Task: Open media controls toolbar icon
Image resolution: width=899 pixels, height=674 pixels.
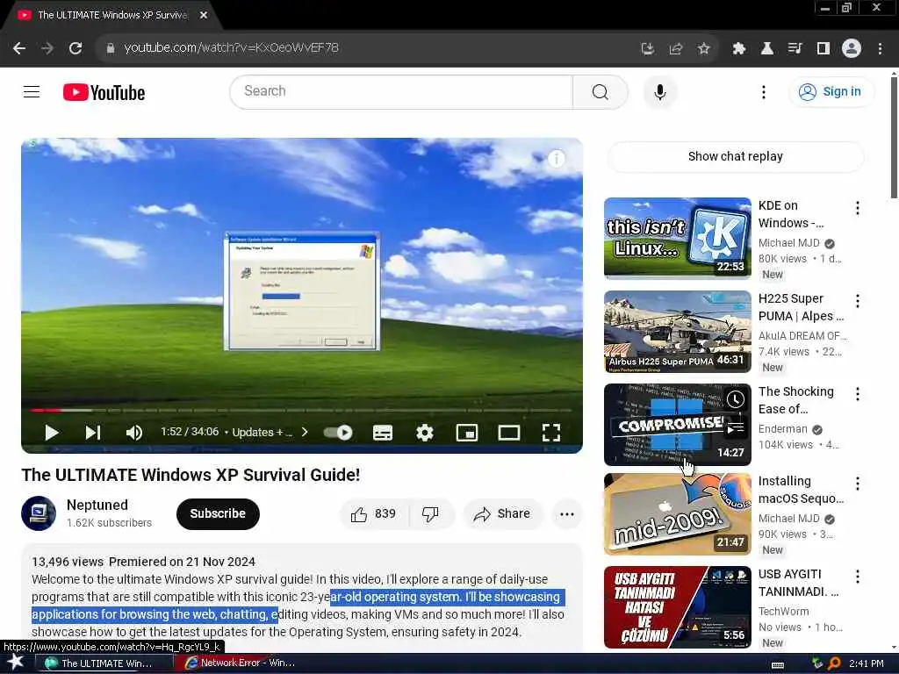Action: (795, 49)
